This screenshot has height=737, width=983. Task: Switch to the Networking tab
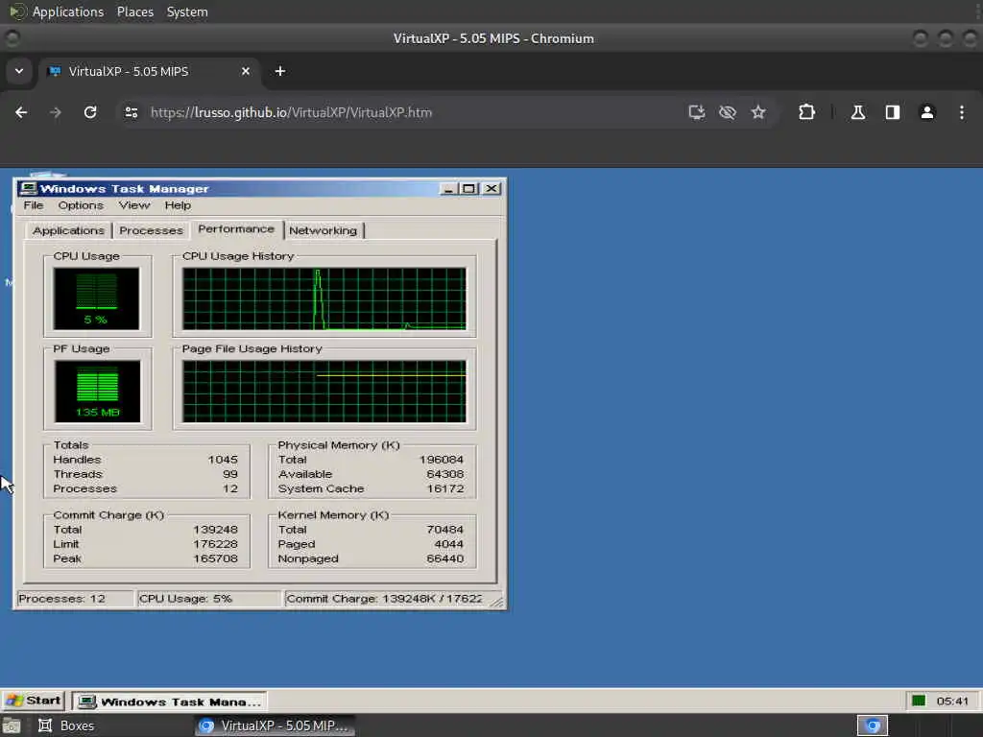[x=323, y=230]
